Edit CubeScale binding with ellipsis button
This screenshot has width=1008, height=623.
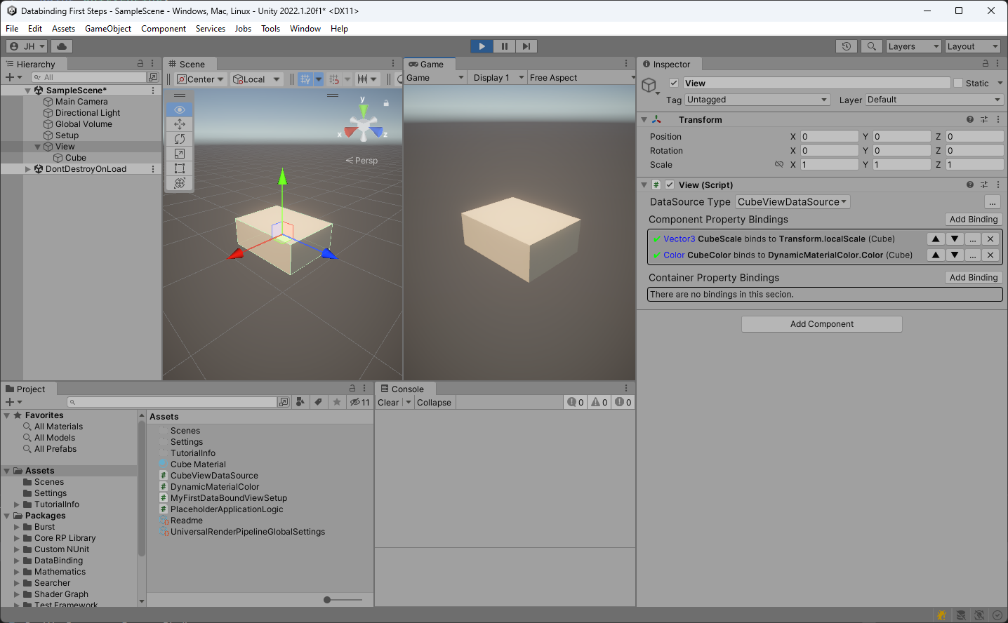pyautogui.click(x=973, y=239)
